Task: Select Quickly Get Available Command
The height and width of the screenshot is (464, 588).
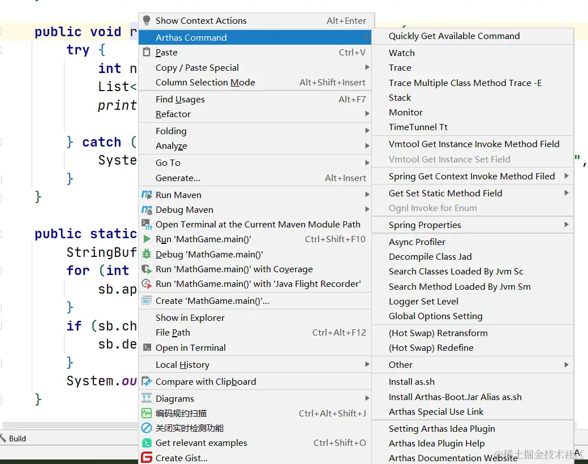Action: tap(473, 36)
